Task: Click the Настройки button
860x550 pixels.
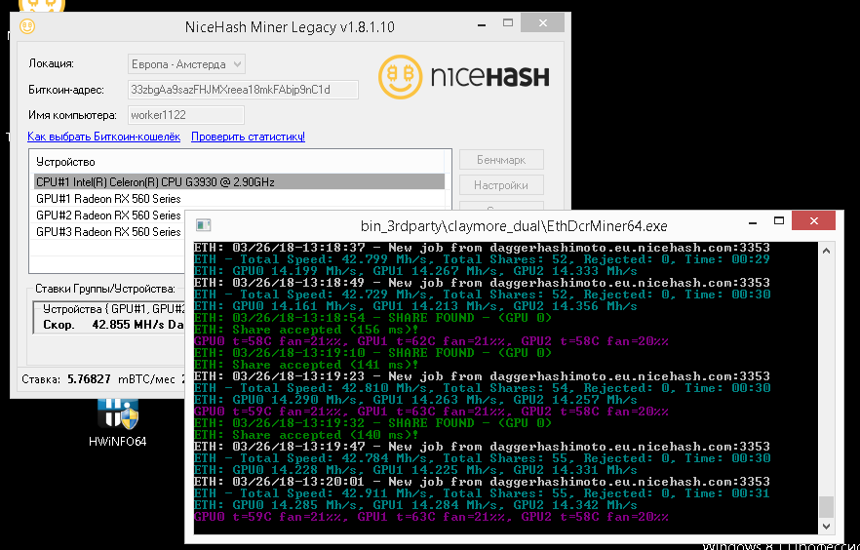Action: (x=501, y=185)
